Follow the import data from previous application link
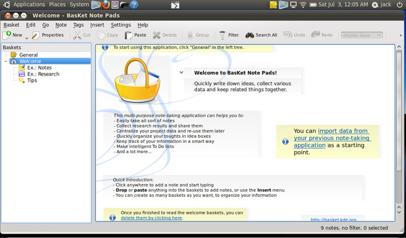Screen dimensions: 406x238 (332, 138)
